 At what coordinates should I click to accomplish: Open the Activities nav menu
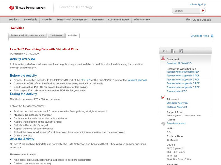tap(47, 20)
